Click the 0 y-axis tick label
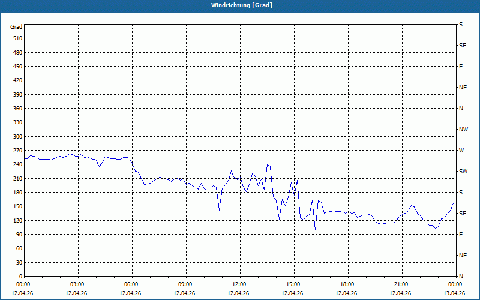The width and height of the screenshot is (480, 300). 21,276
